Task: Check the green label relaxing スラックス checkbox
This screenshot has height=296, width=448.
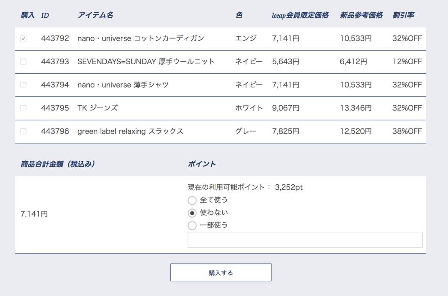Action: pos(23,132)
